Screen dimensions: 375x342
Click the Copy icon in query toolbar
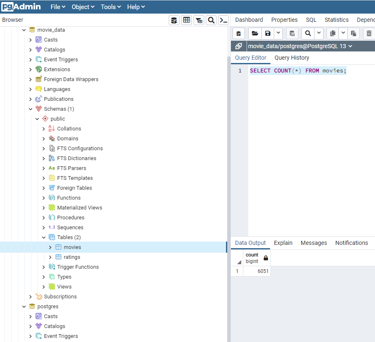point(333,33)
